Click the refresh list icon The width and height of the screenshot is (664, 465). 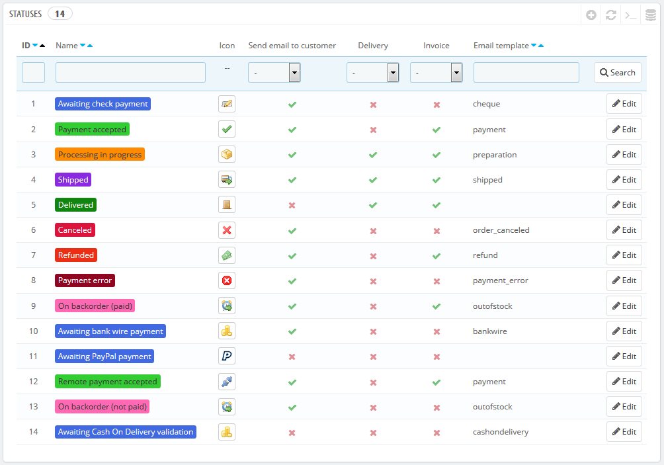coord(611,15)
